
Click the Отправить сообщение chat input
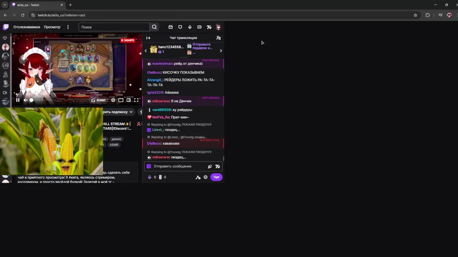(184, 166)
